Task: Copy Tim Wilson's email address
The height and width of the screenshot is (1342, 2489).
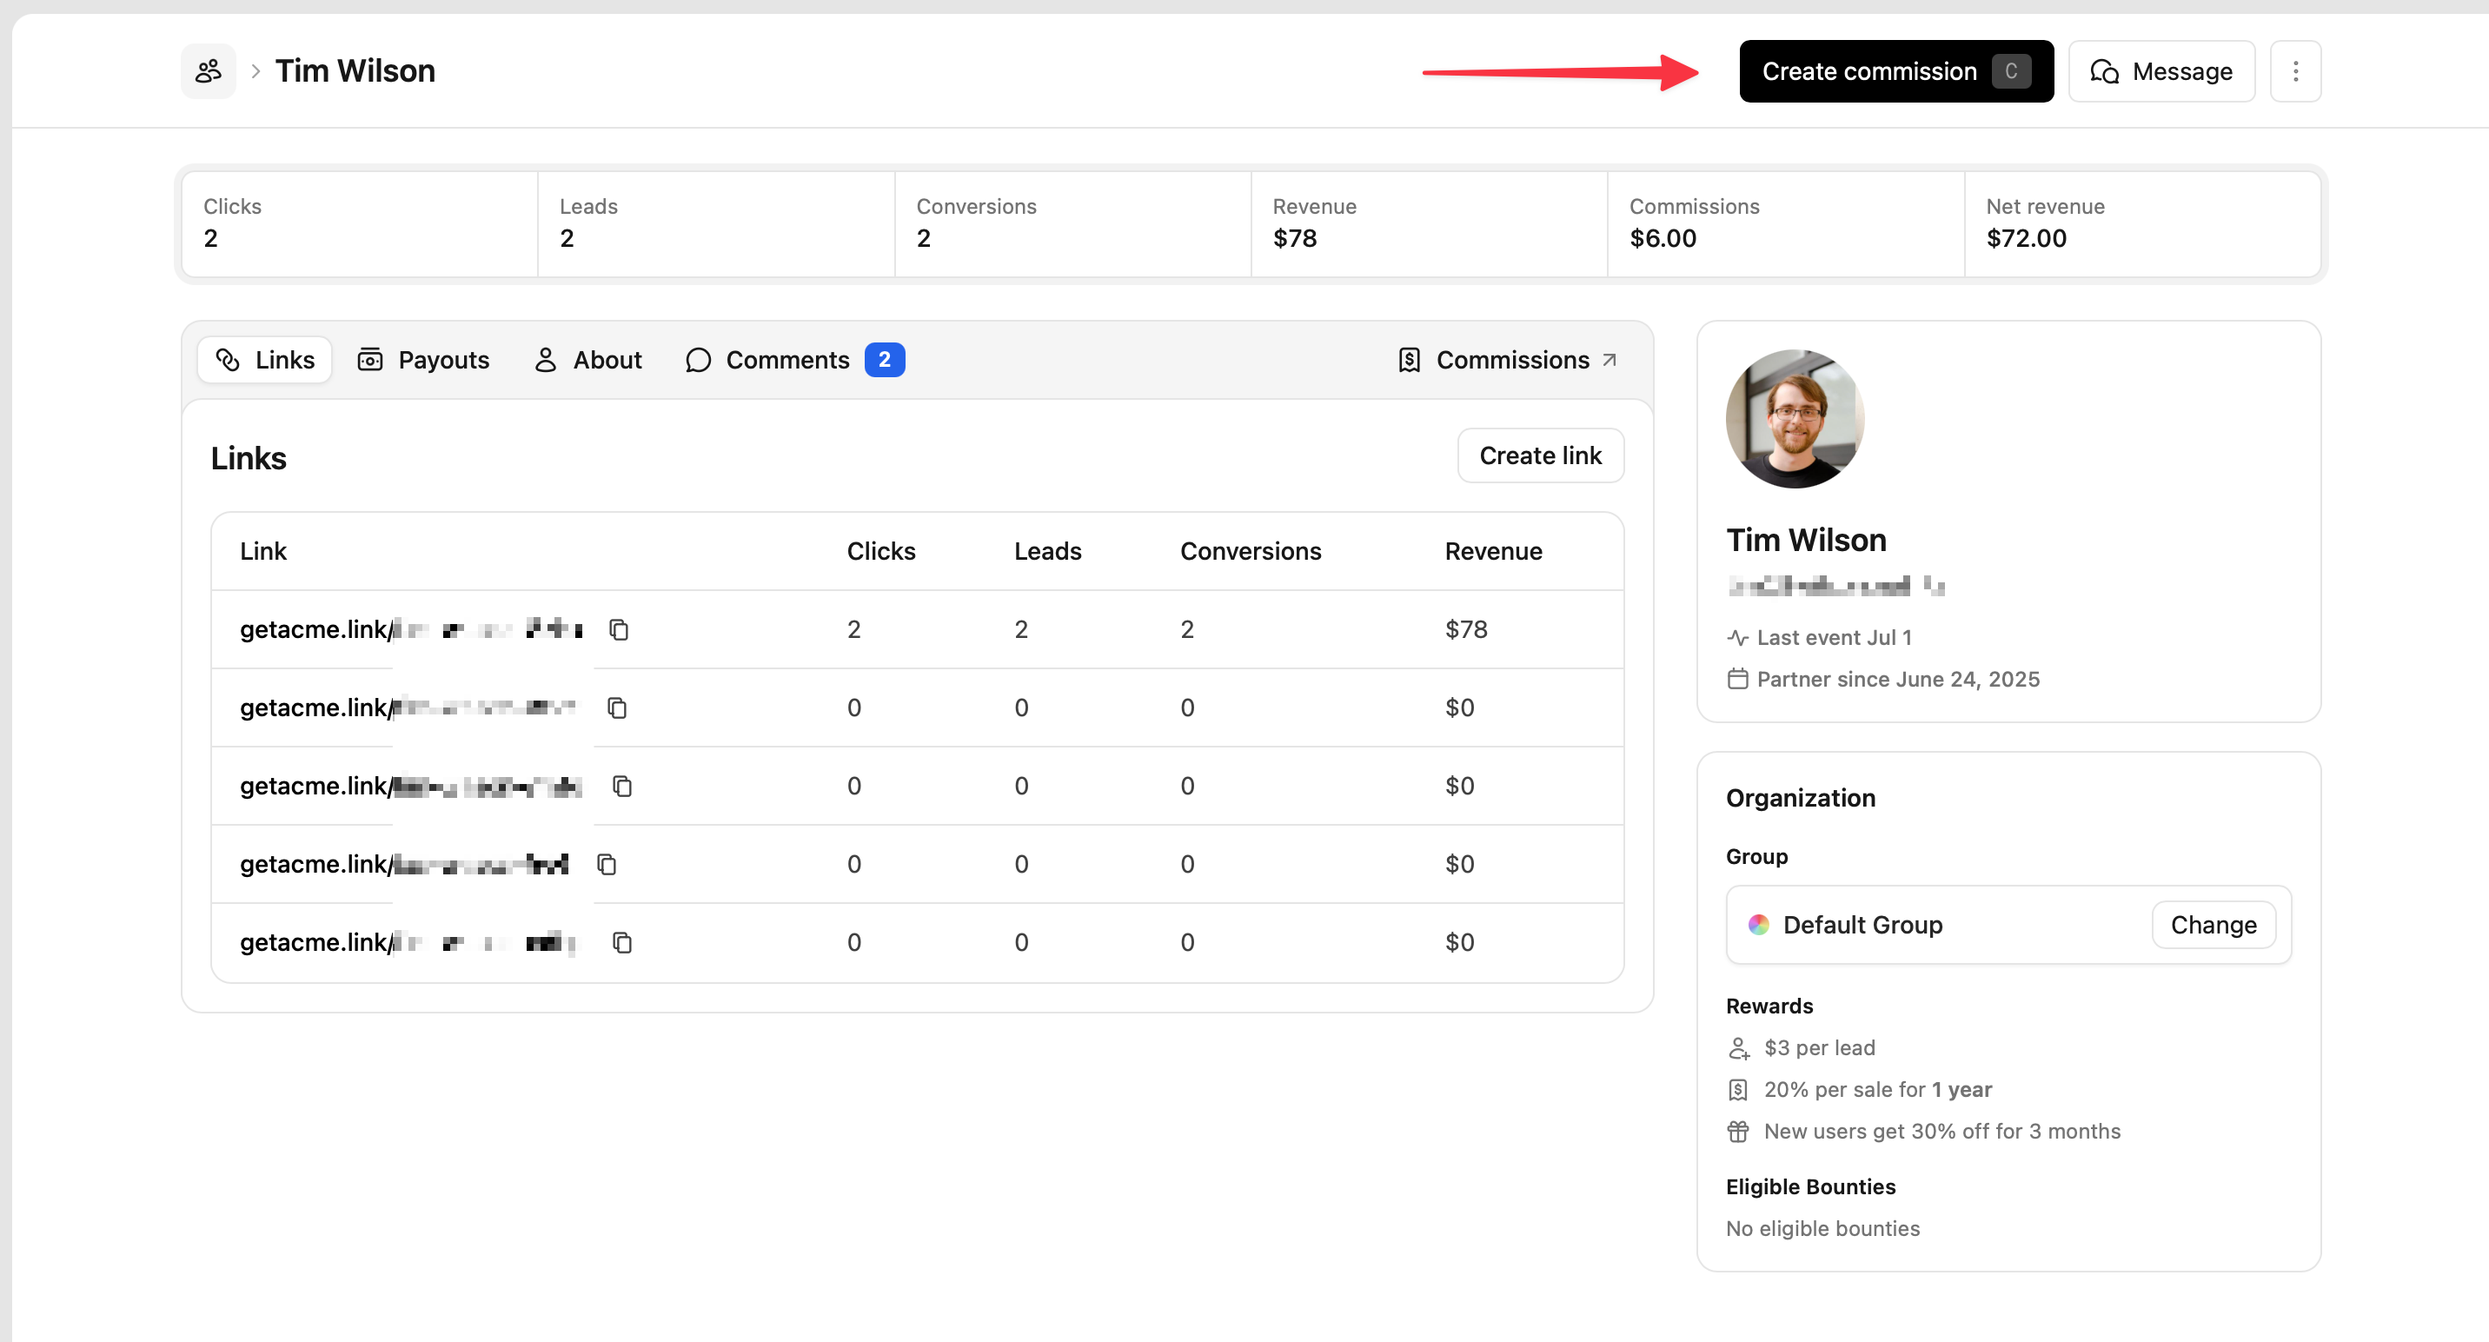Action: pos(1934,586)
